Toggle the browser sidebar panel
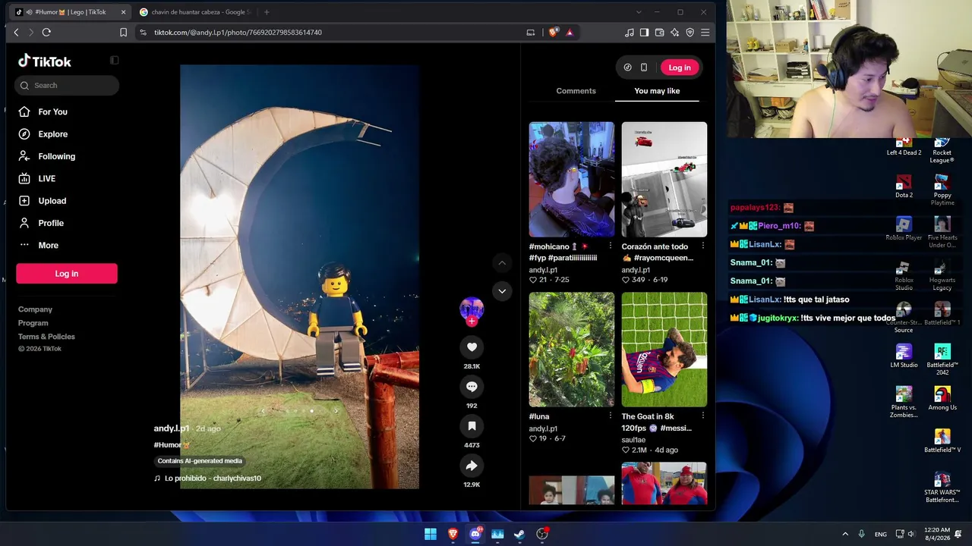Image resolution: width=972 pixels, height=546 pixels. pos(645,33)
